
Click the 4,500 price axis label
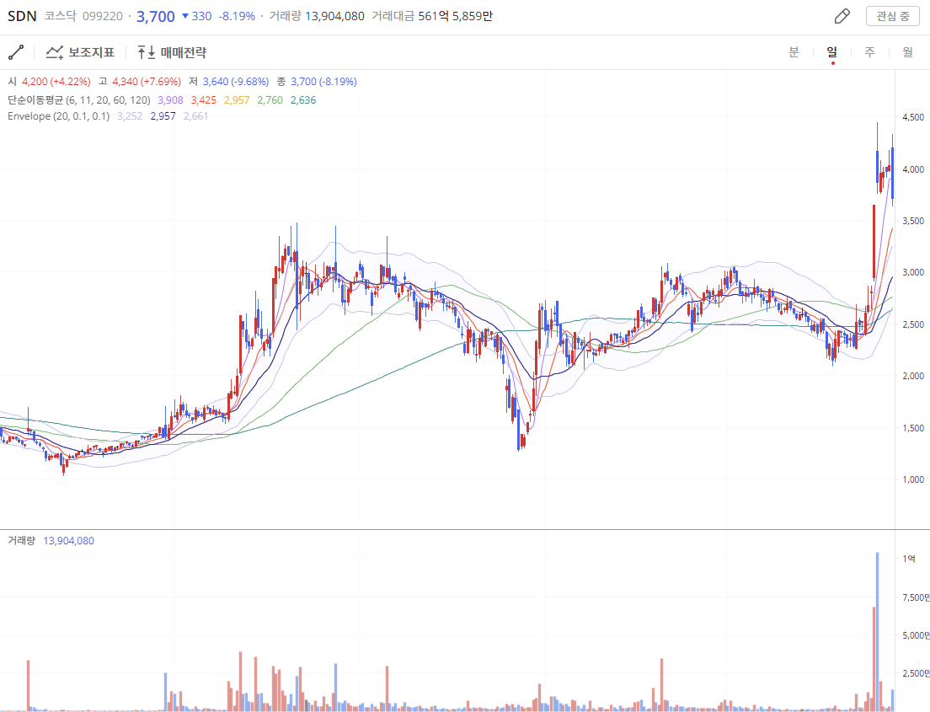(x=913, y=118)
